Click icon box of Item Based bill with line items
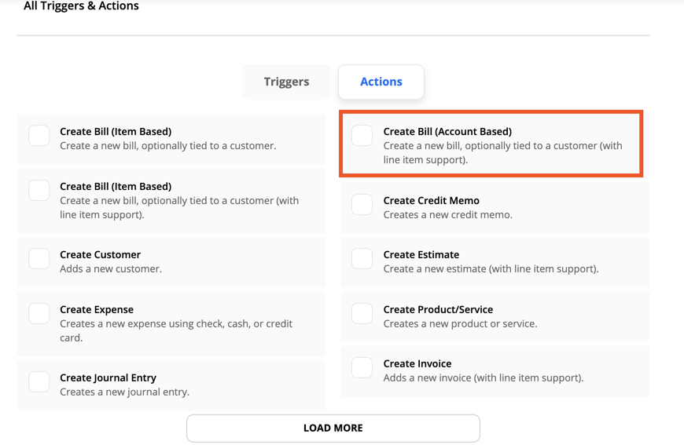 click(x=39, y=190)
